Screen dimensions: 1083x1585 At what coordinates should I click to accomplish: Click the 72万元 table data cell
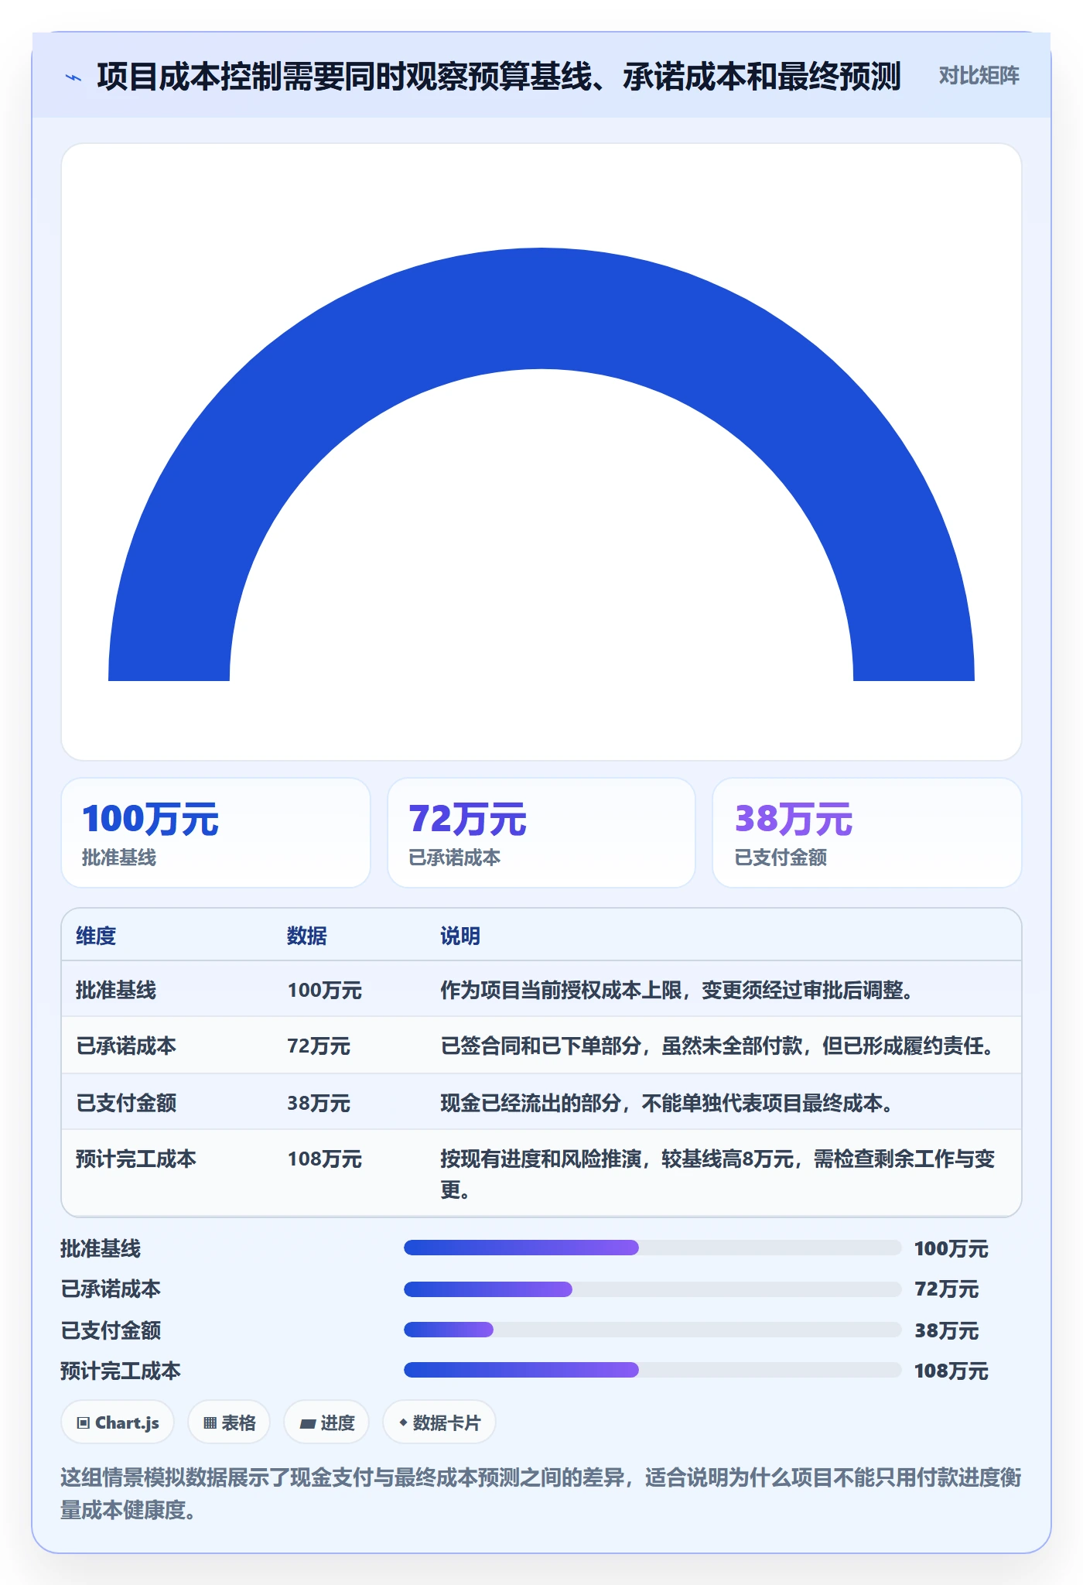click(319, 1046)
